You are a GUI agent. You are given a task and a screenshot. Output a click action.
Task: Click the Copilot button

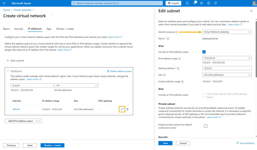click(173, 3)
